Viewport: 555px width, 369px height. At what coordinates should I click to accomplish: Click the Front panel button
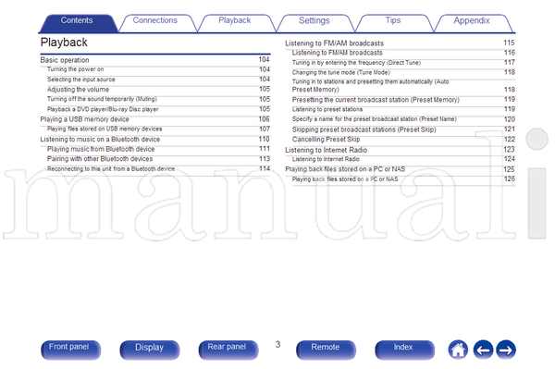[x=70, y=350]
